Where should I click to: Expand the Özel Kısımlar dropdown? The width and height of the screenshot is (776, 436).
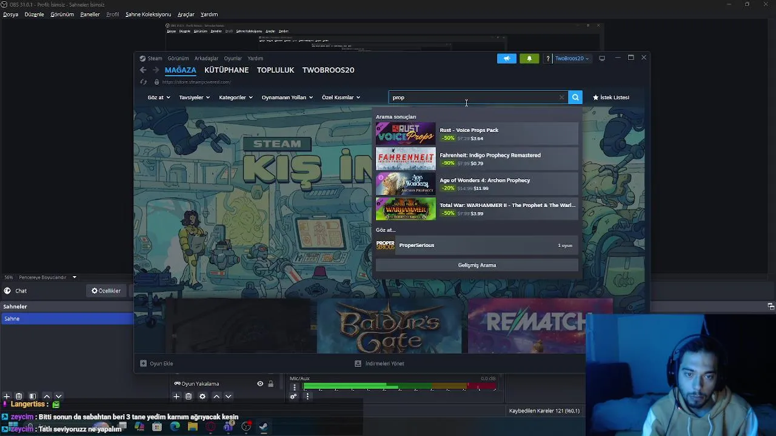tap(341, 97)
